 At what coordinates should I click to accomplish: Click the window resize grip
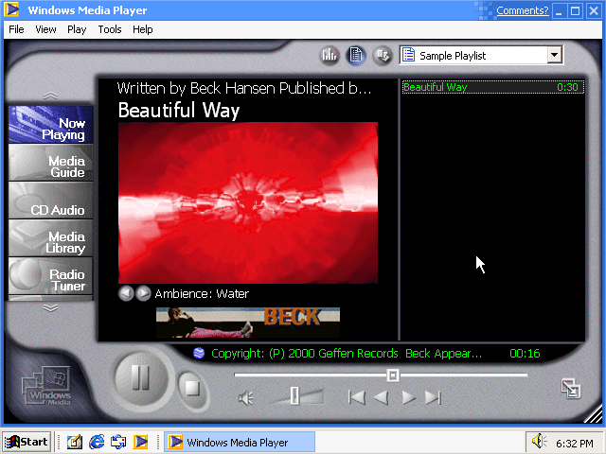tap(593, 414)
